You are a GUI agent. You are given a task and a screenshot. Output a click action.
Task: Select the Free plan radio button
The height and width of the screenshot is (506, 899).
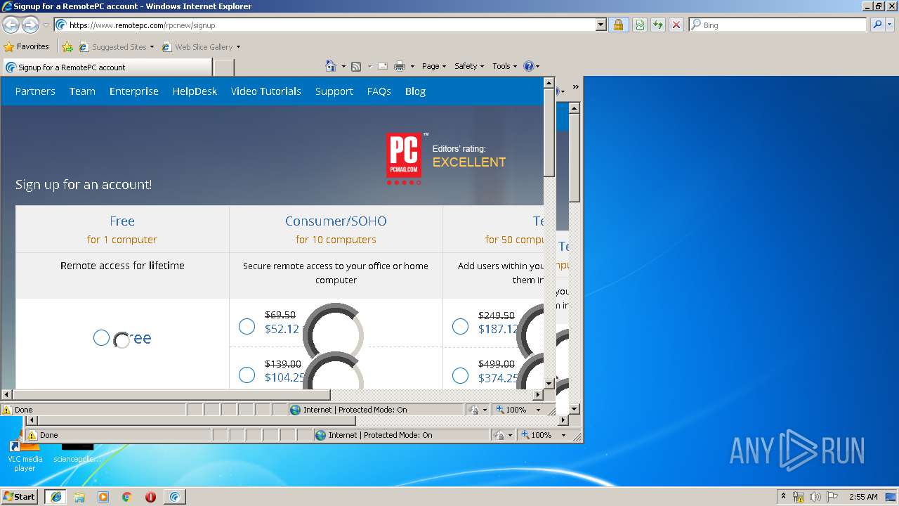(101, 338)
